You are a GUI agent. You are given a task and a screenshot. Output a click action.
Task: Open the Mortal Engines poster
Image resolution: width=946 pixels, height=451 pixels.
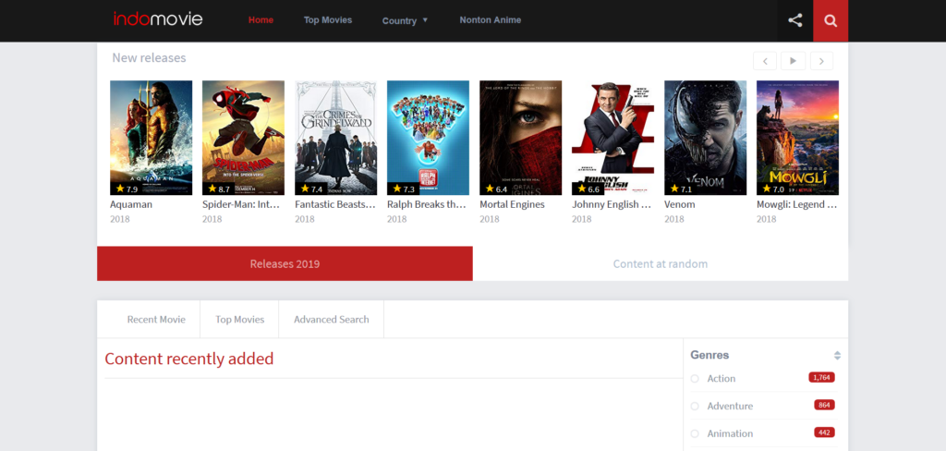[x=521, y=138]
